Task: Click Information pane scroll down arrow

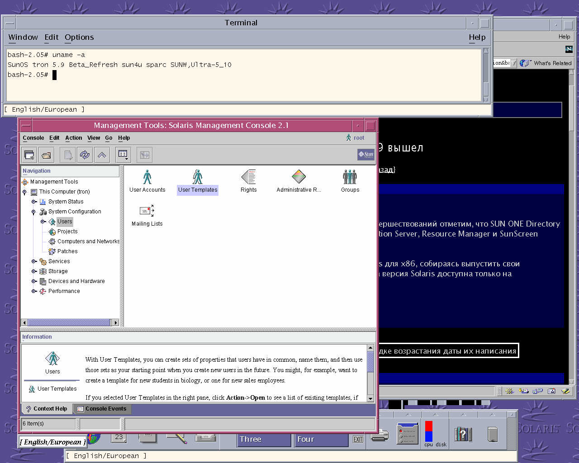Action: pos(370,398)
